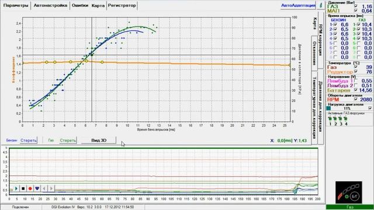Click the green Газ status indicator
This screenshot has height=210, width=374.
(349, 208)
